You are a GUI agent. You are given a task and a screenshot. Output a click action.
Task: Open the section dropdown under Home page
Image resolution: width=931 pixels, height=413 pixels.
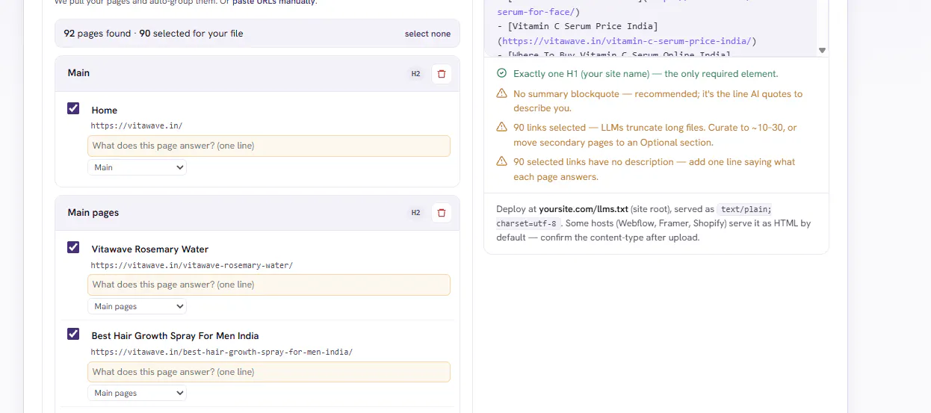(x=137, y=167)
